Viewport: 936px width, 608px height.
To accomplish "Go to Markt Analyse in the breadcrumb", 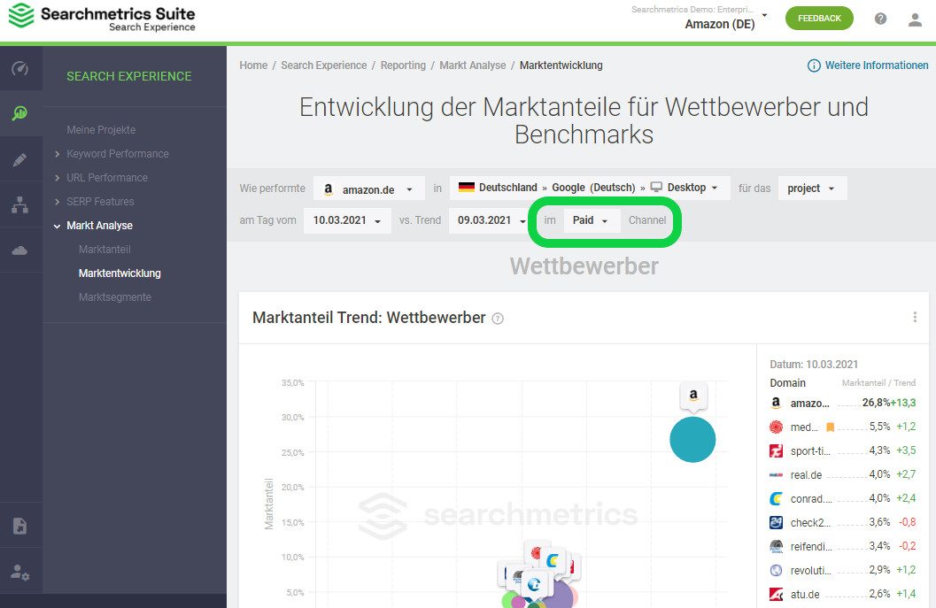I will click(x=472, y=65).
